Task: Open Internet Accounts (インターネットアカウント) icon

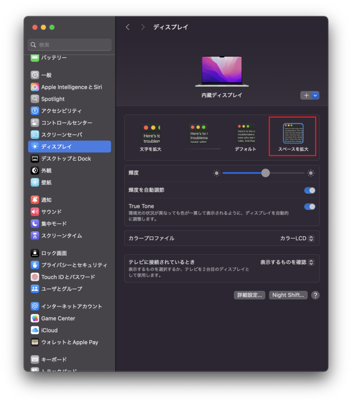Action: (35, 307)
